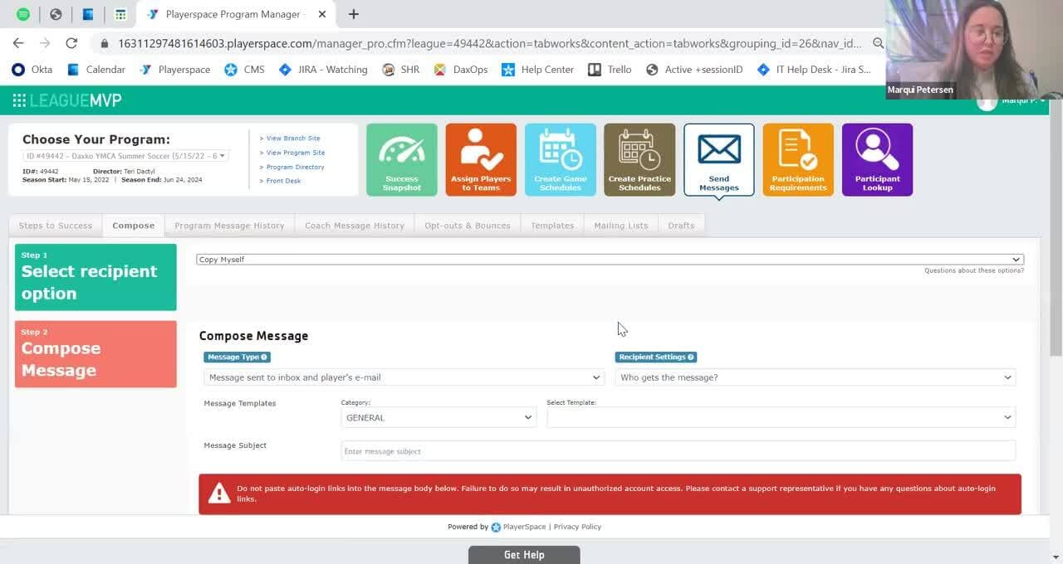Reload the page with browser refresh icon

(71, 43)
